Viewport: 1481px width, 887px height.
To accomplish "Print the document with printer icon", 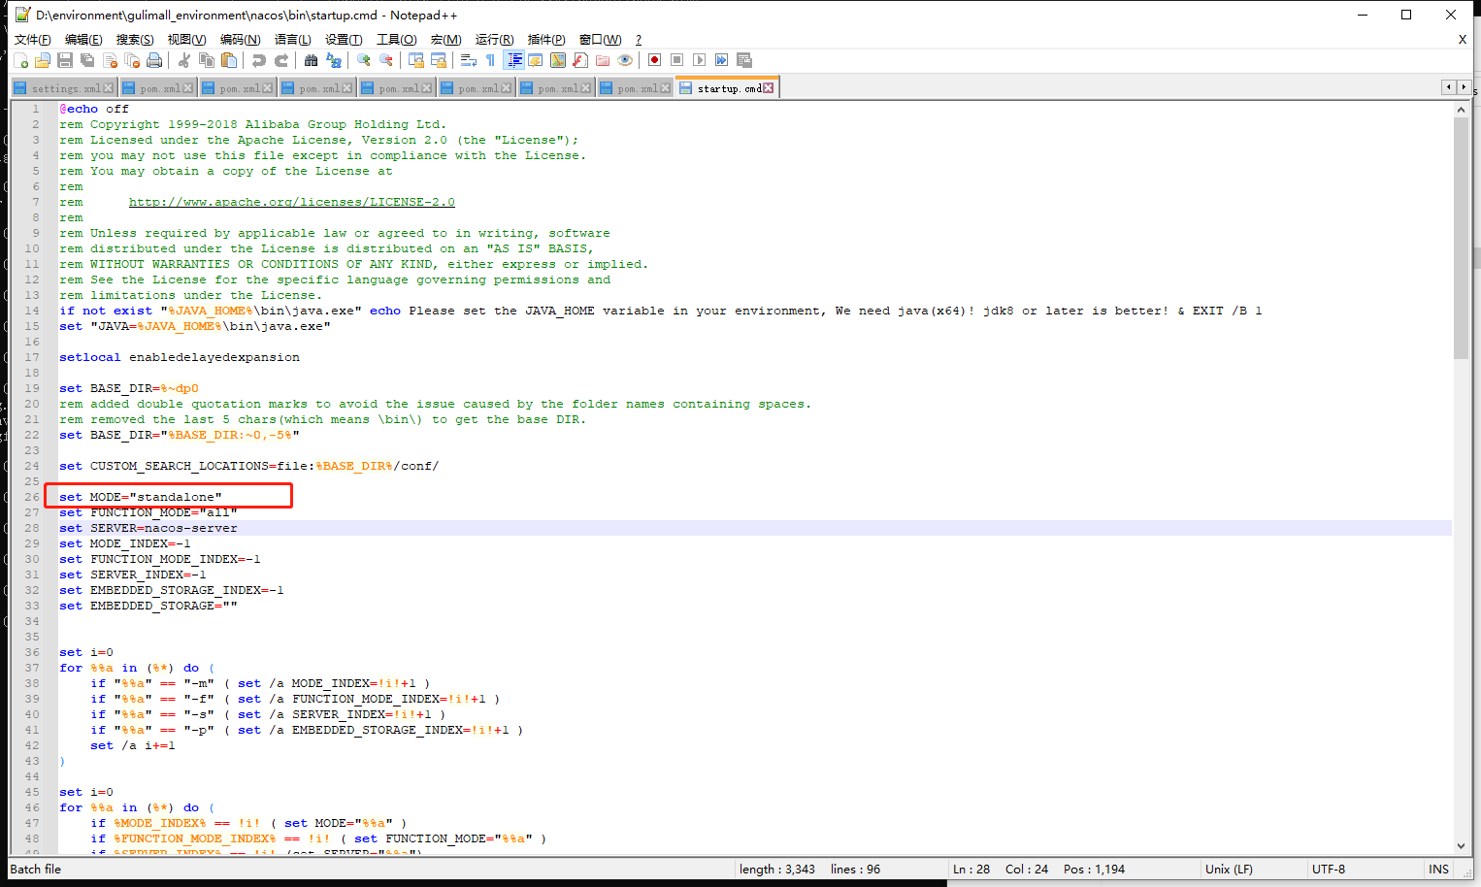I will 154,60.
